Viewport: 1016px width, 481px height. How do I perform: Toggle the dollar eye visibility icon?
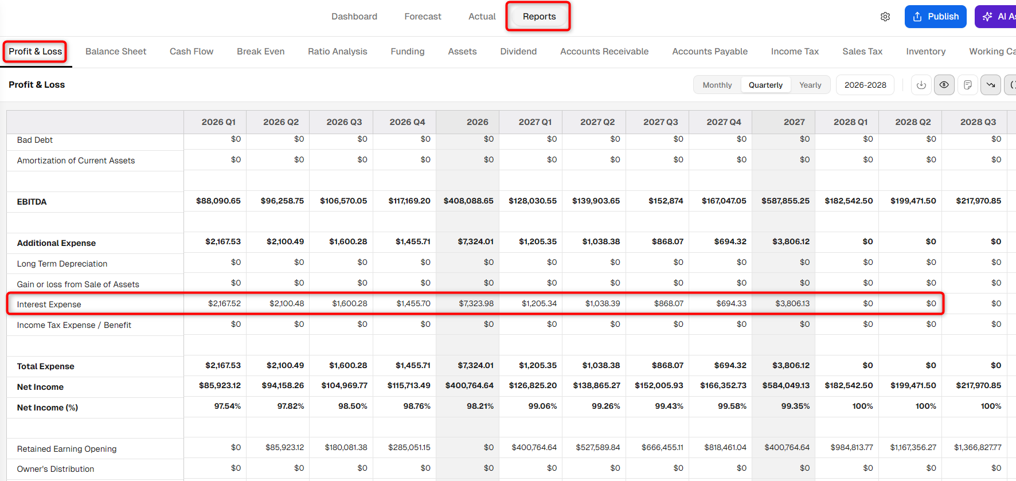pyautogui.click(x=944, y=85)
